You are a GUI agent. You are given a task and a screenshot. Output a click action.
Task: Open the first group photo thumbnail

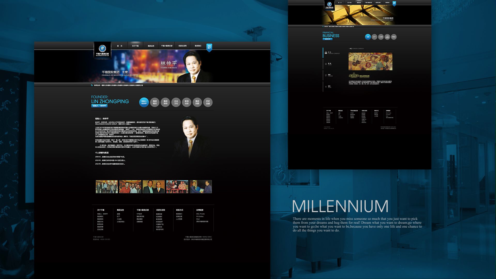(x=107, y=187)
